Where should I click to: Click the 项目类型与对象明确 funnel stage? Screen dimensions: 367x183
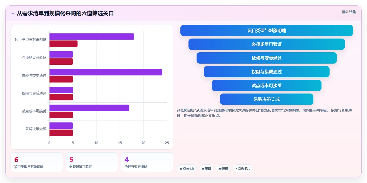coord(267,30)
